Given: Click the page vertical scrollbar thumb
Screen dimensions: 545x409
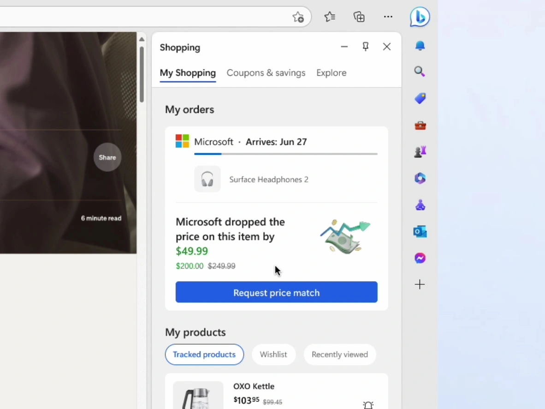Looking at the screenshot, I should tap(142, 74).
